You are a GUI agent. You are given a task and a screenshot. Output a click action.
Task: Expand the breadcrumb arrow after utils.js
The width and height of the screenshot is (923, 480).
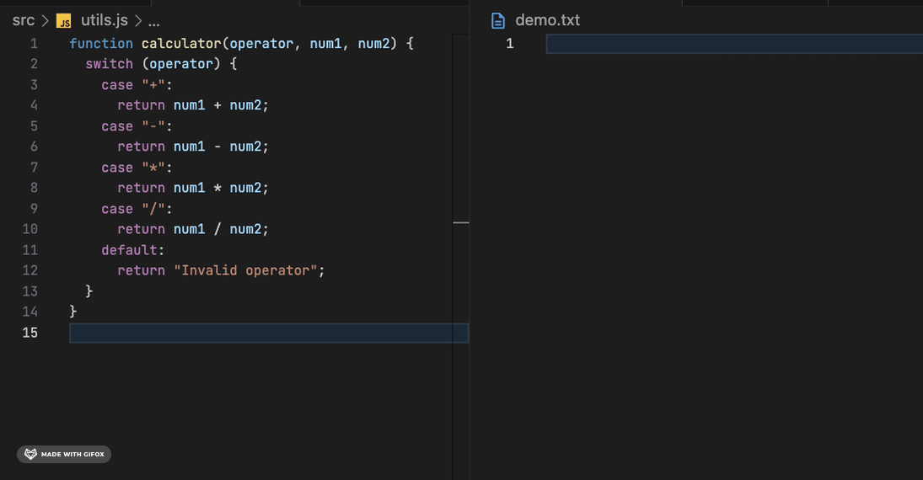138,21
